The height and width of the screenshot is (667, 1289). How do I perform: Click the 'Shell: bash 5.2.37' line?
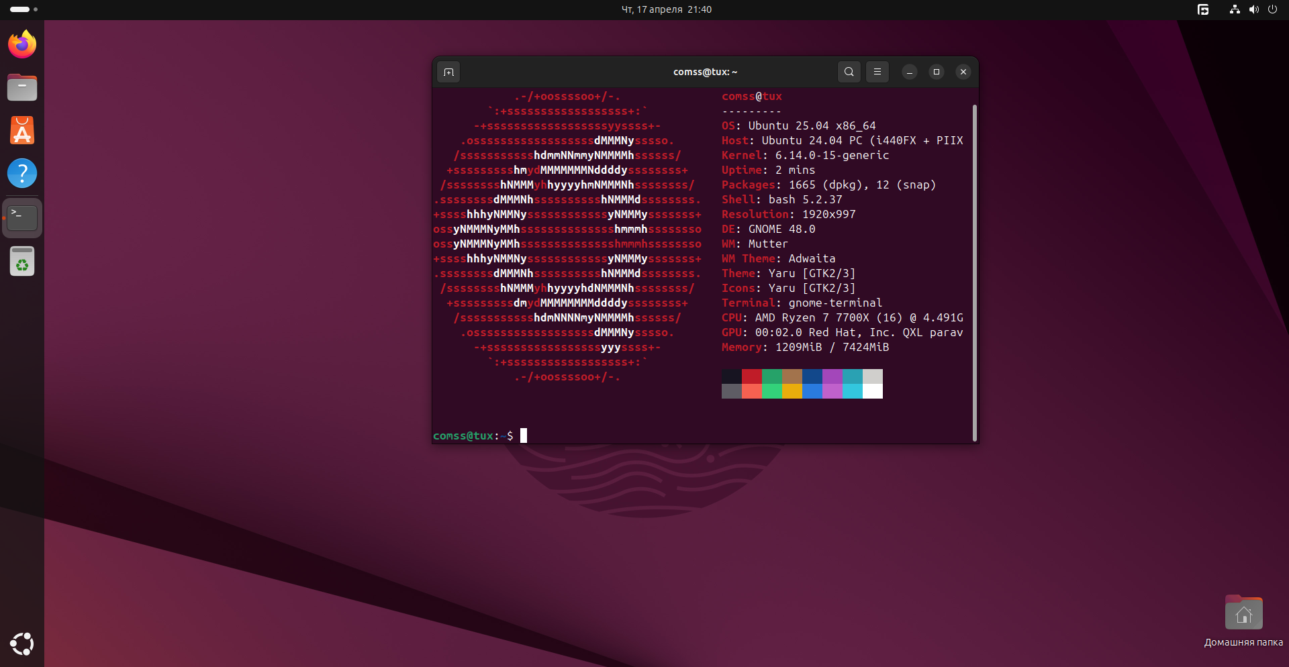782,199
